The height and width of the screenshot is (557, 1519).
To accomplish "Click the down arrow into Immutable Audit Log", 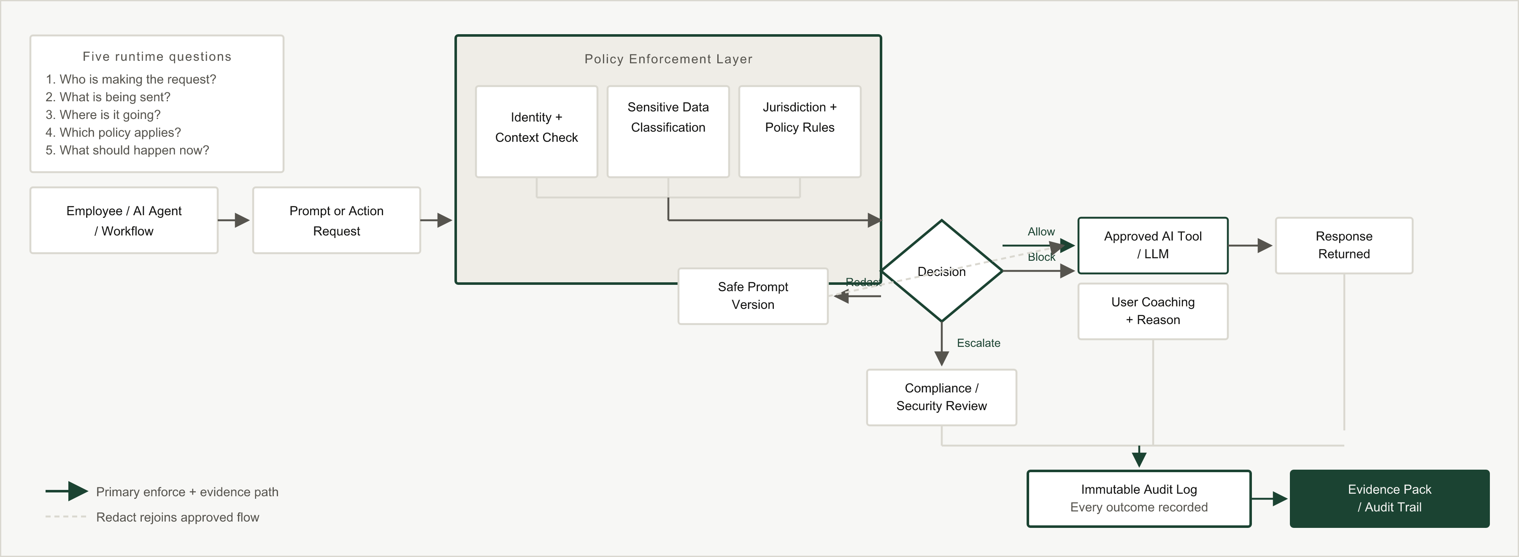I will [1139, 457].
